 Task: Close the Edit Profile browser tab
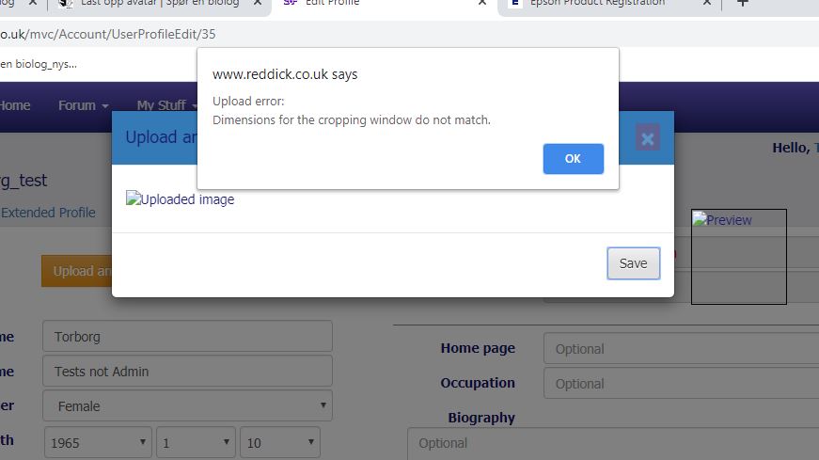pyautogui.click(x=481, y=3)
